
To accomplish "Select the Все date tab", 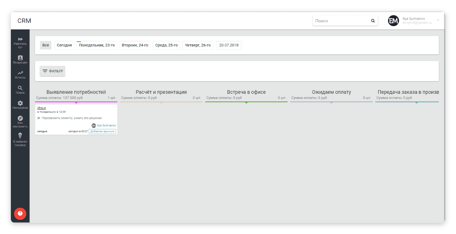I will pyautogui.click(x=46, y=45).
